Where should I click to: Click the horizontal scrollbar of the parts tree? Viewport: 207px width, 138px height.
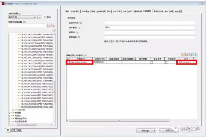pos(27,124)
